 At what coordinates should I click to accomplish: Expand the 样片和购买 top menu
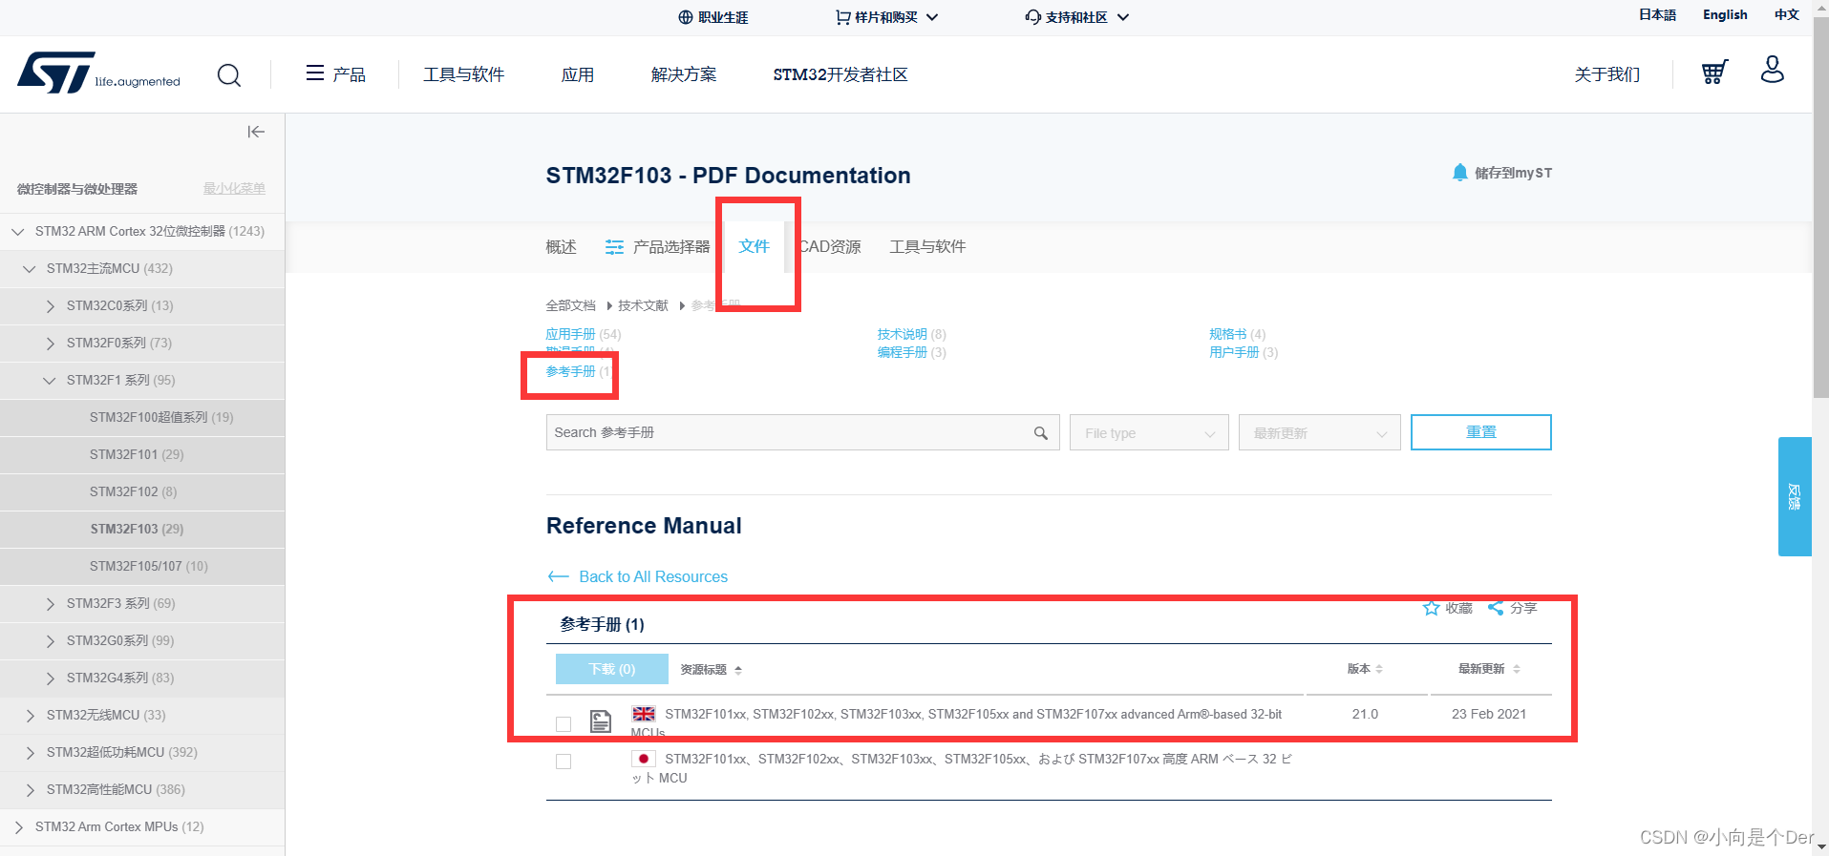[886, 17]
